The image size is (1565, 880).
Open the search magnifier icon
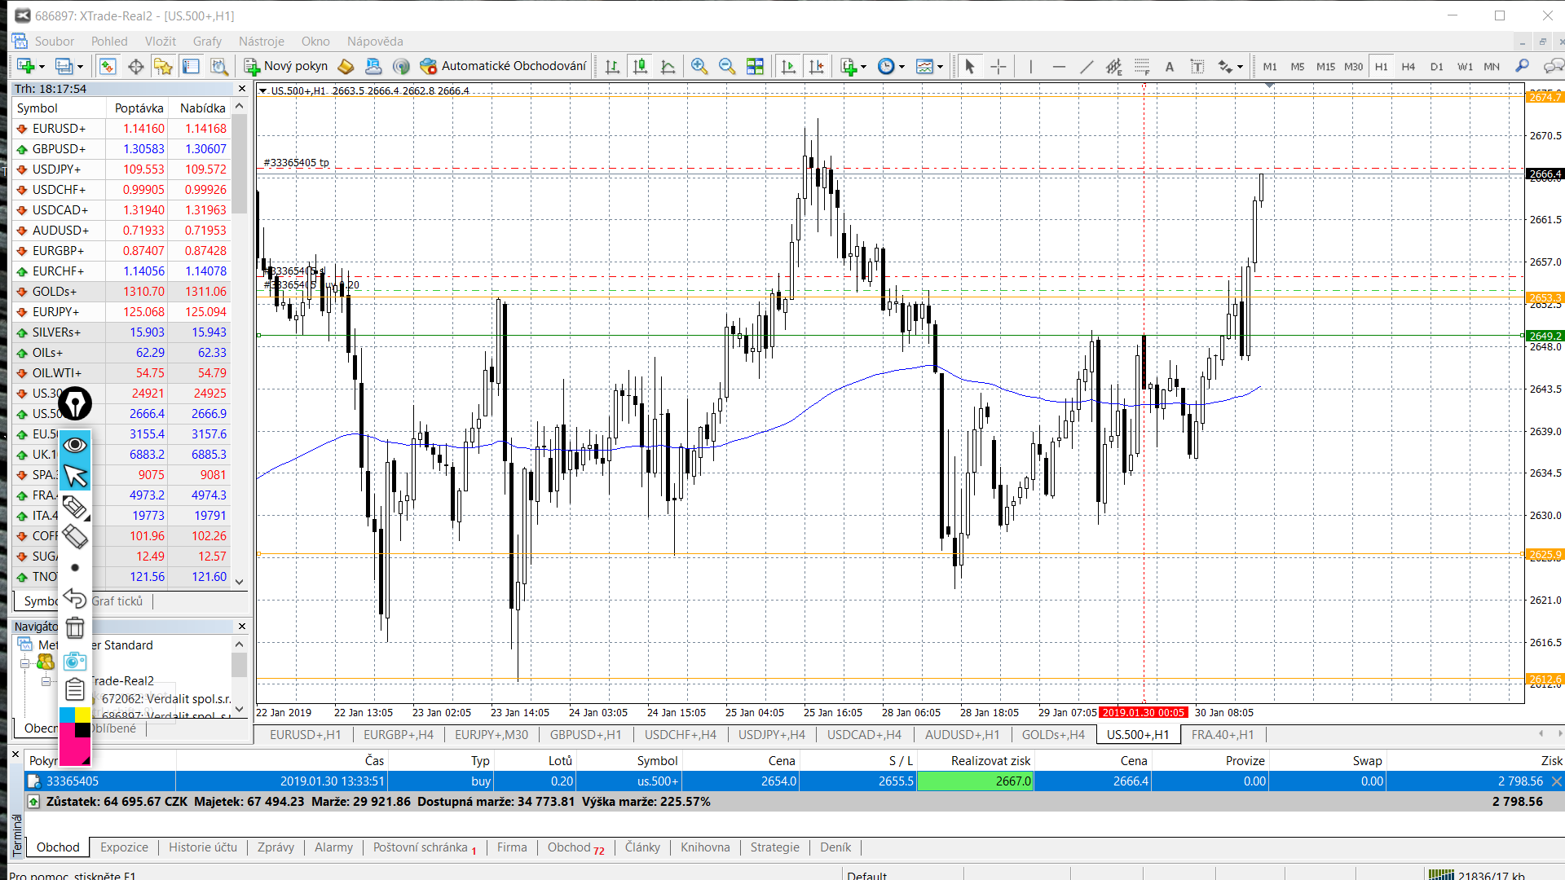tap(1522, 67)
